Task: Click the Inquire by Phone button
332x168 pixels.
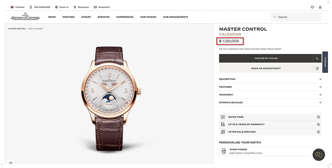Action: click(x=266, y=58)
